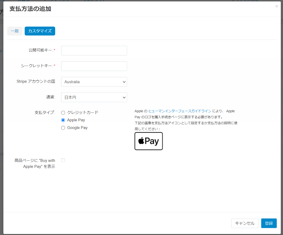The width and height of the screenshot is (283, 235).
Task: Click the 公開可能キー input field
Action: point(94,51)
